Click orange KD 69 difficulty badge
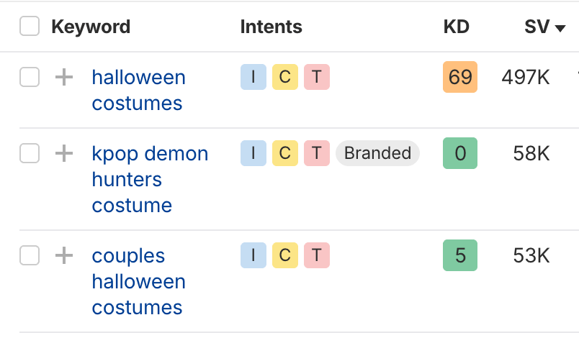 (x=459, y=77)
